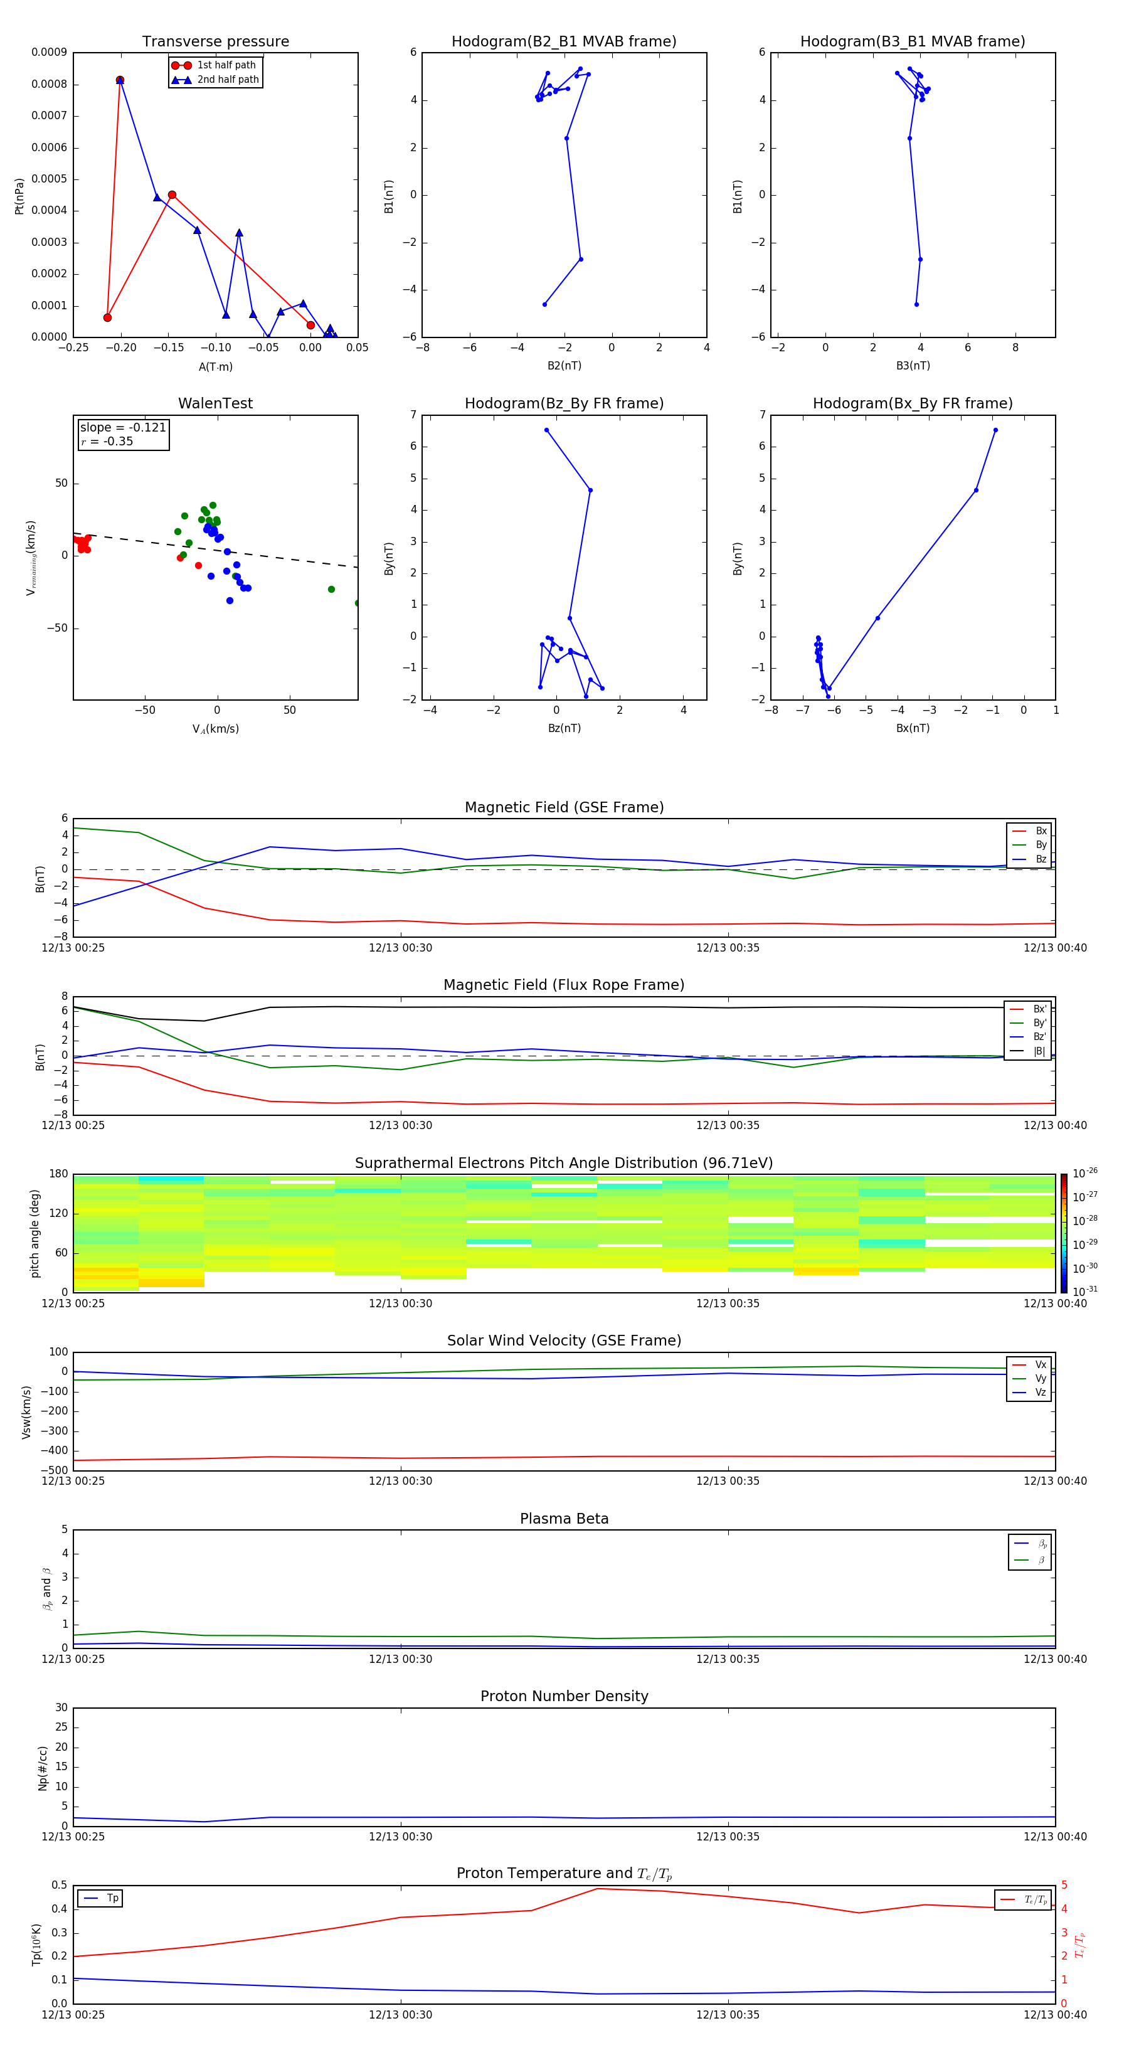Viewport: 1129px width, 2070px height.
Task: Click the 'Bx(nT)' x-axis label
Action: pos(913,728)
